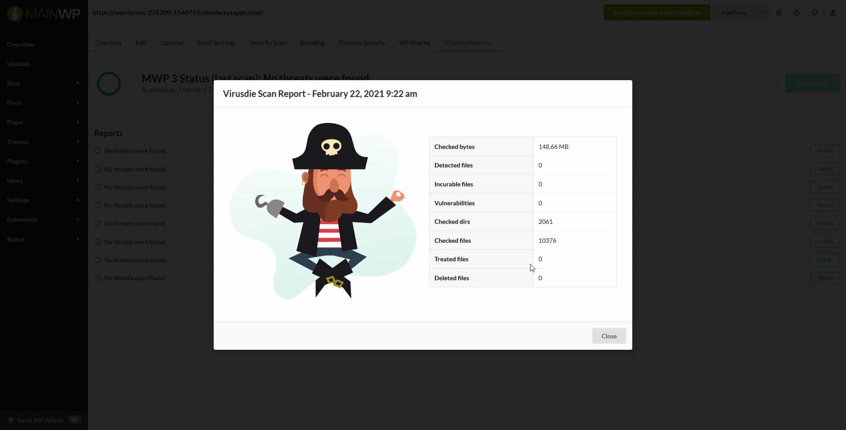Click the Vulnerabilities value 0
The image size is (846, 430).
click(540, 203)
